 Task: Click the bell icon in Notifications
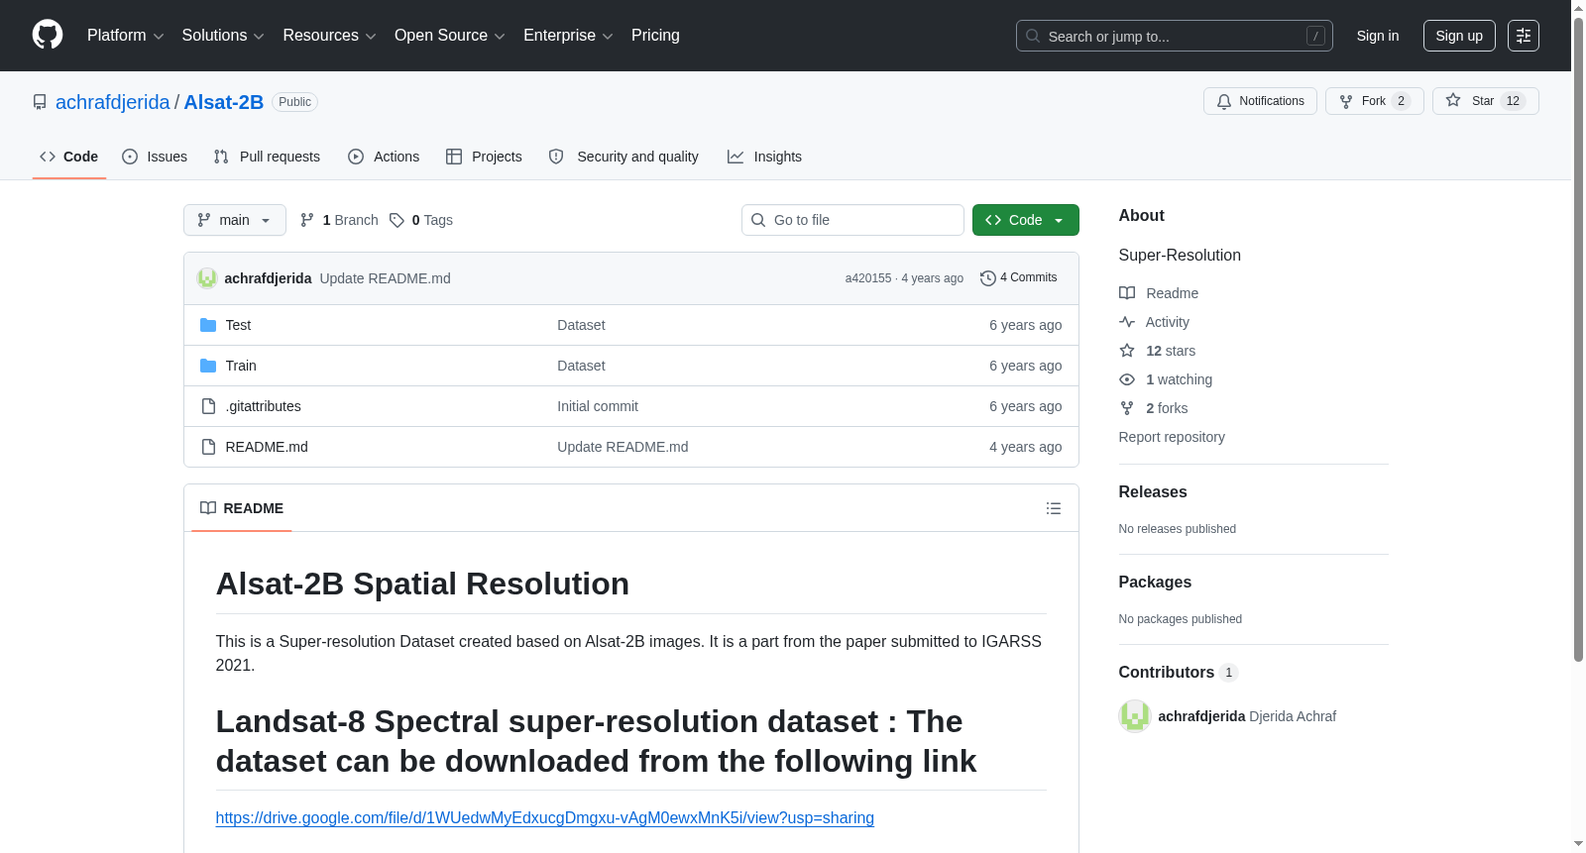click(x=1224, y=101)
